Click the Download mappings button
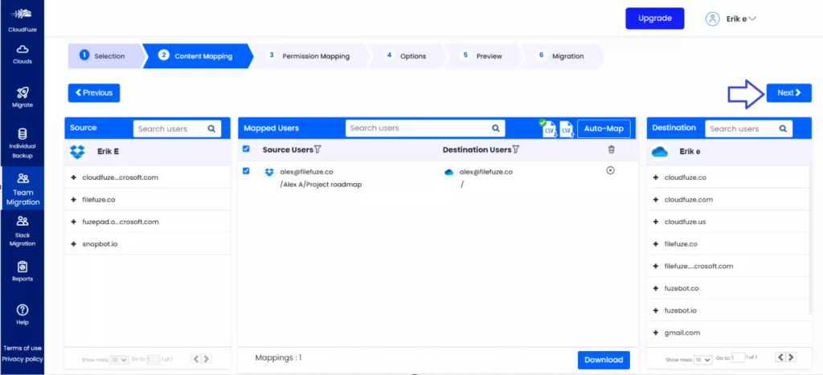This screenshot has height=375, width=823. pos(604,360)
